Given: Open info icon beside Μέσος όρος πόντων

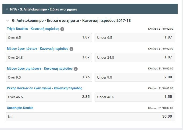Looking at the screenshot, I should (x=71, y=49).
